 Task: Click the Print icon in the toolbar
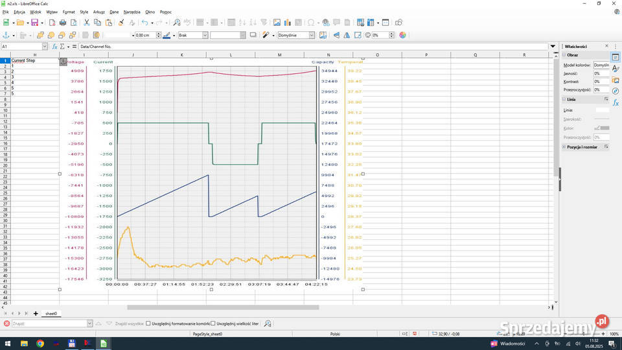point(63,23)
